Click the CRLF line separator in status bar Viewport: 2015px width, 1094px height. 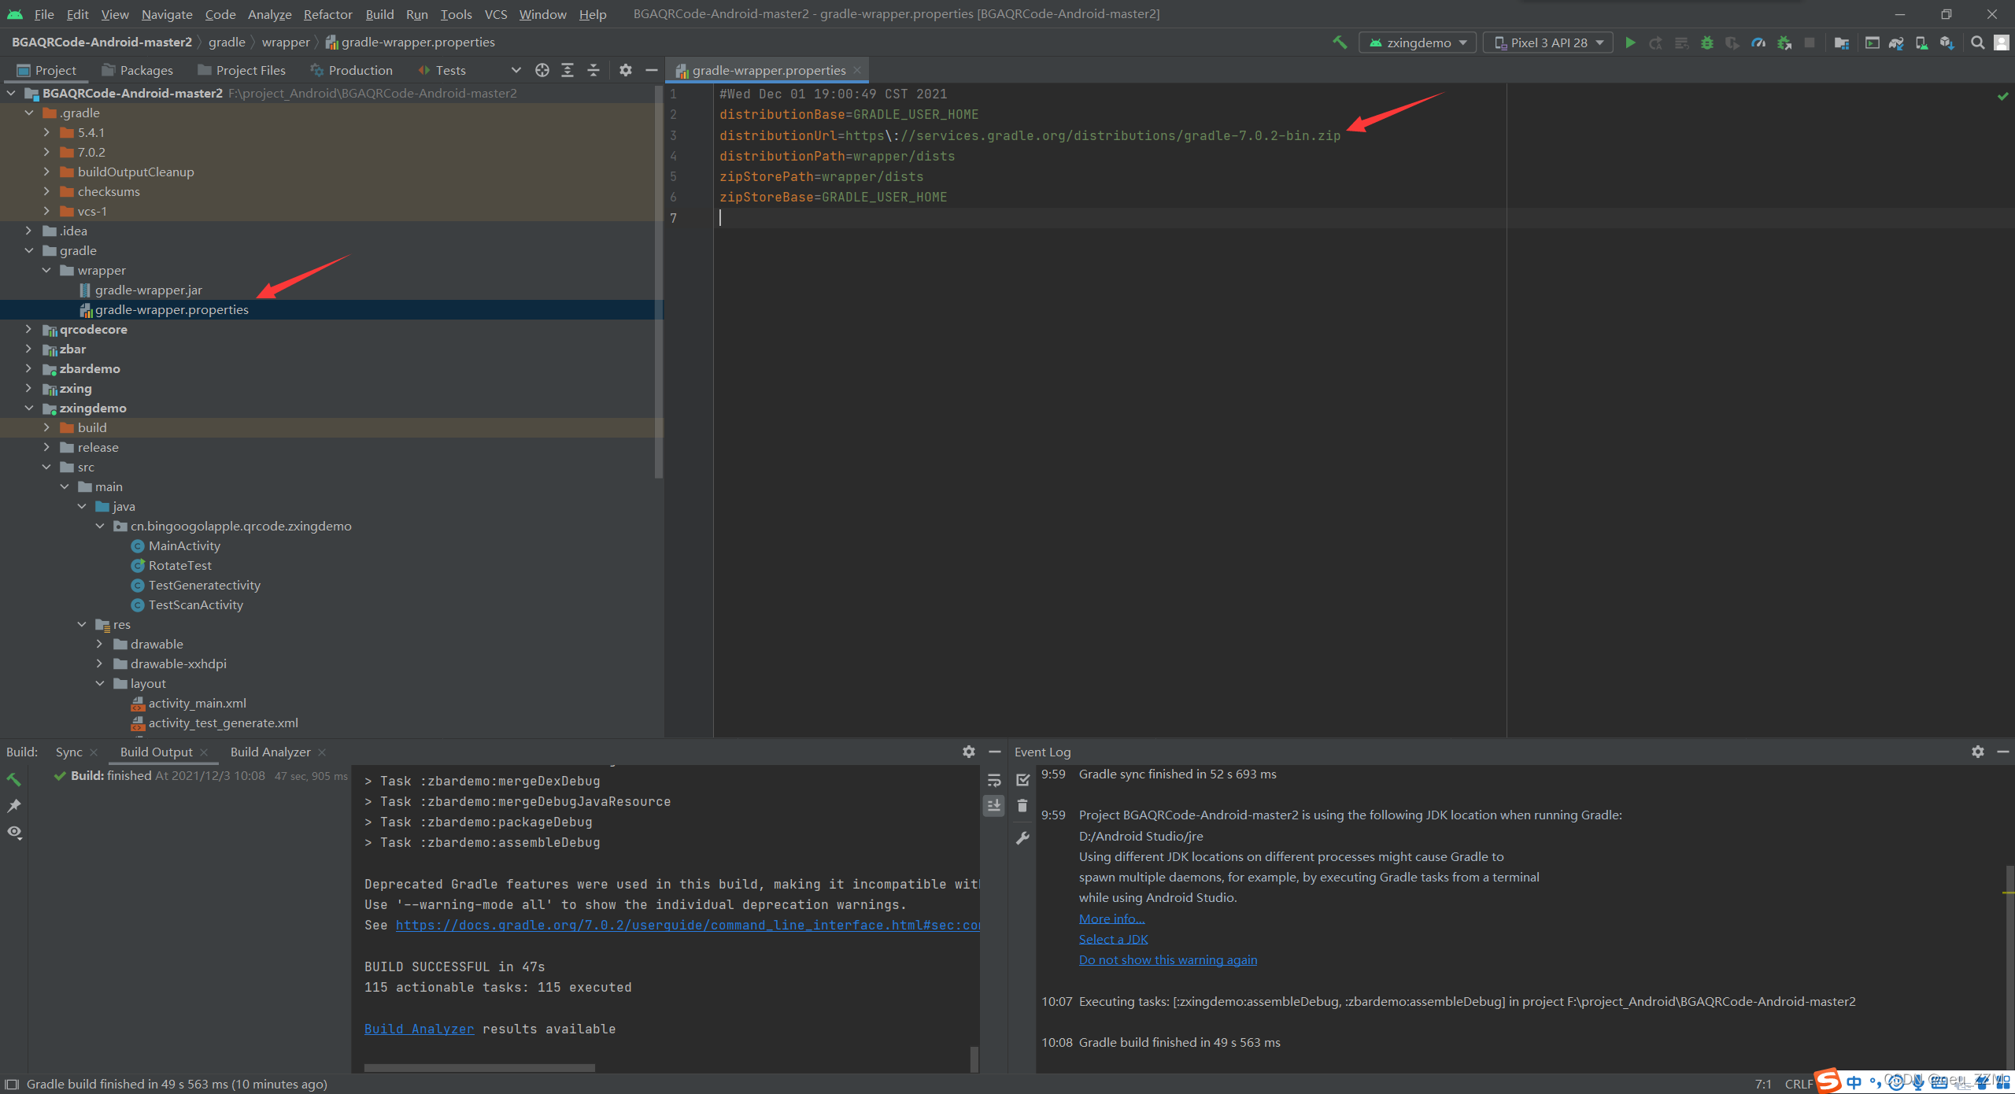1798,1084
